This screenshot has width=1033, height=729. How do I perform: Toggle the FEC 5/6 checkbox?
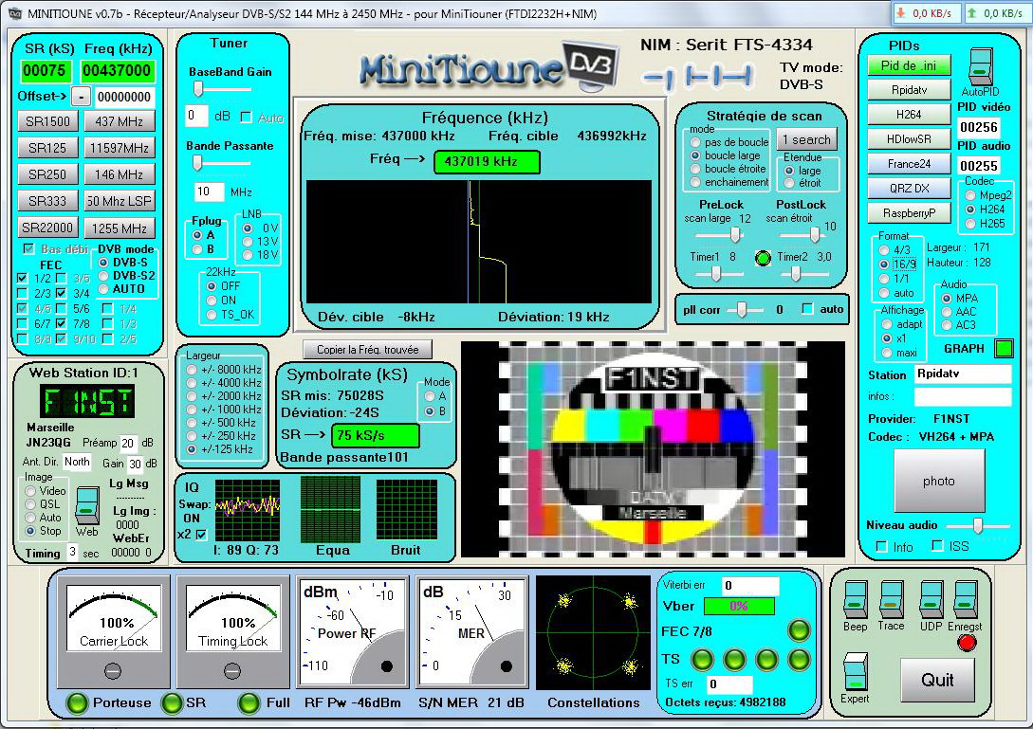click(x=62, y=308)
